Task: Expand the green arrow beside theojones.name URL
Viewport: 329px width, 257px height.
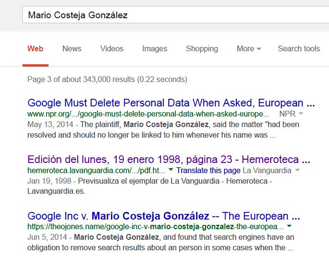Action: (289, 226)
